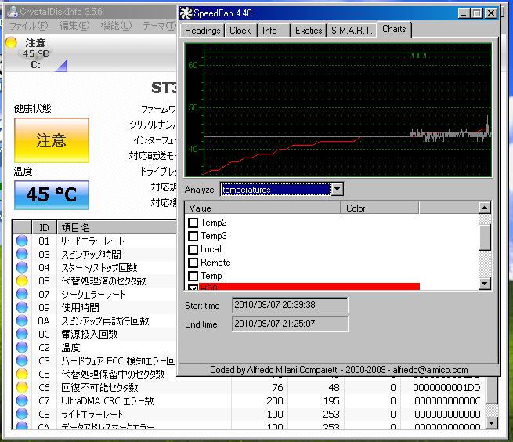Click the value list scroll down arrow
The image size is (513, 442).
click(485, 283)
